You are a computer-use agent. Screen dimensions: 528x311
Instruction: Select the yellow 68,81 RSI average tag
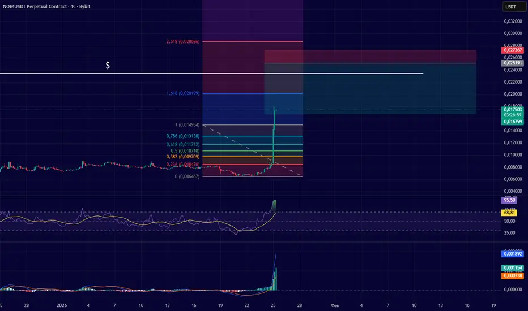pyautogui.click(x=509, y=213)
